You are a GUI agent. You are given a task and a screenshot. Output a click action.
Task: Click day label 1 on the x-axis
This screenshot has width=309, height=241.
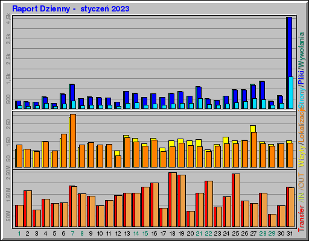coord(19,234)
